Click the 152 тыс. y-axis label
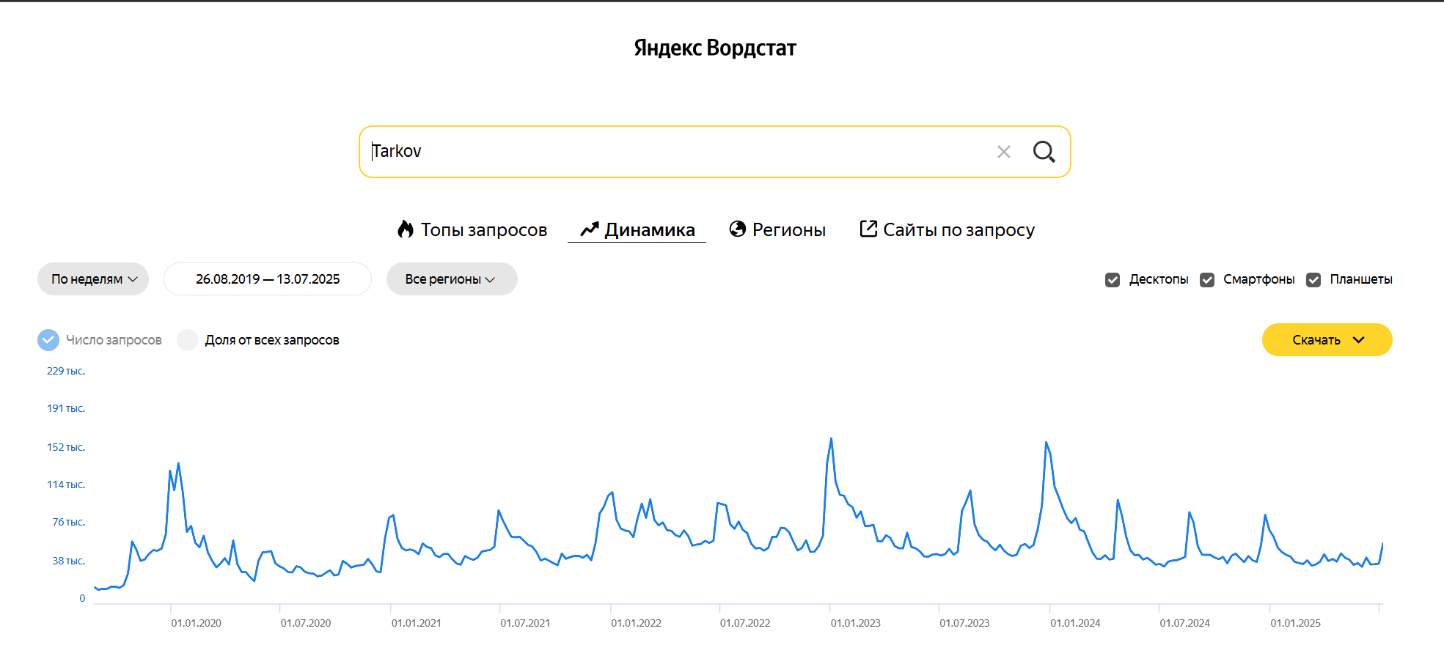This screenshot has width=1444, height=656. click(66, 447)
